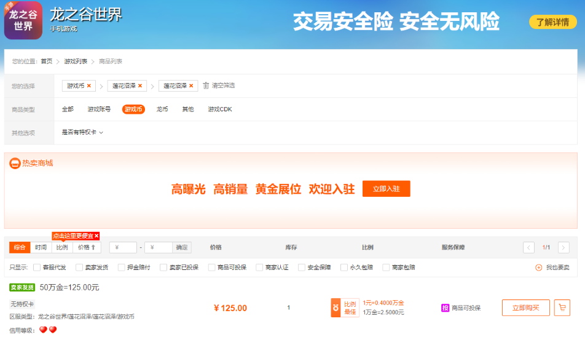585x337 pixels.
Task: Remove the 游戏币 filter tag
Action: pyautogui.click(x=88, y=86)
